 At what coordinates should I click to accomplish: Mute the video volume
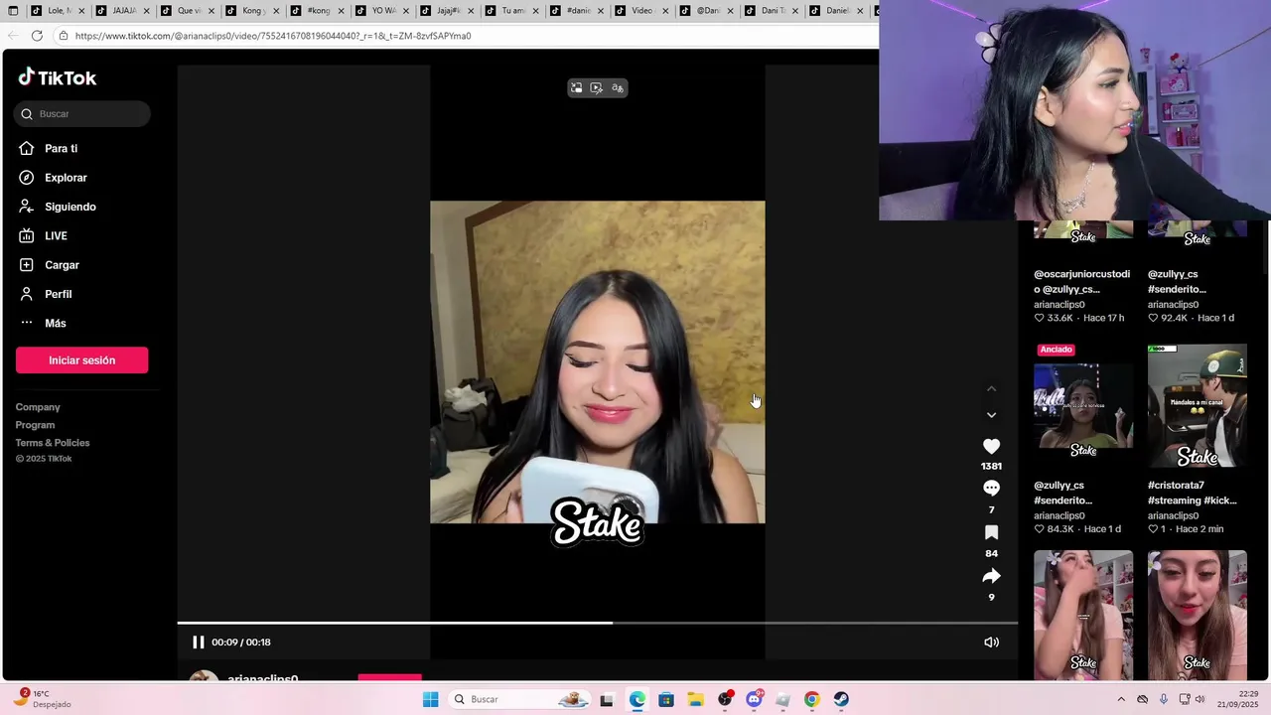[x=991, y=643]
